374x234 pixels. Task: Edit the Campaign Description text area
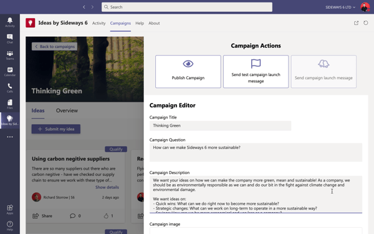click(x=256, y=194)
